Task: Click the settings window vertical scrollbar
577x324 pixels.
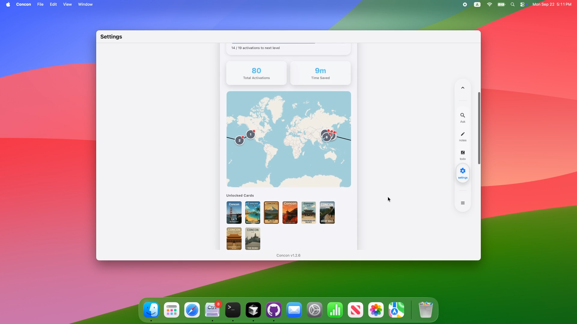Action: (x=479, y=128)
